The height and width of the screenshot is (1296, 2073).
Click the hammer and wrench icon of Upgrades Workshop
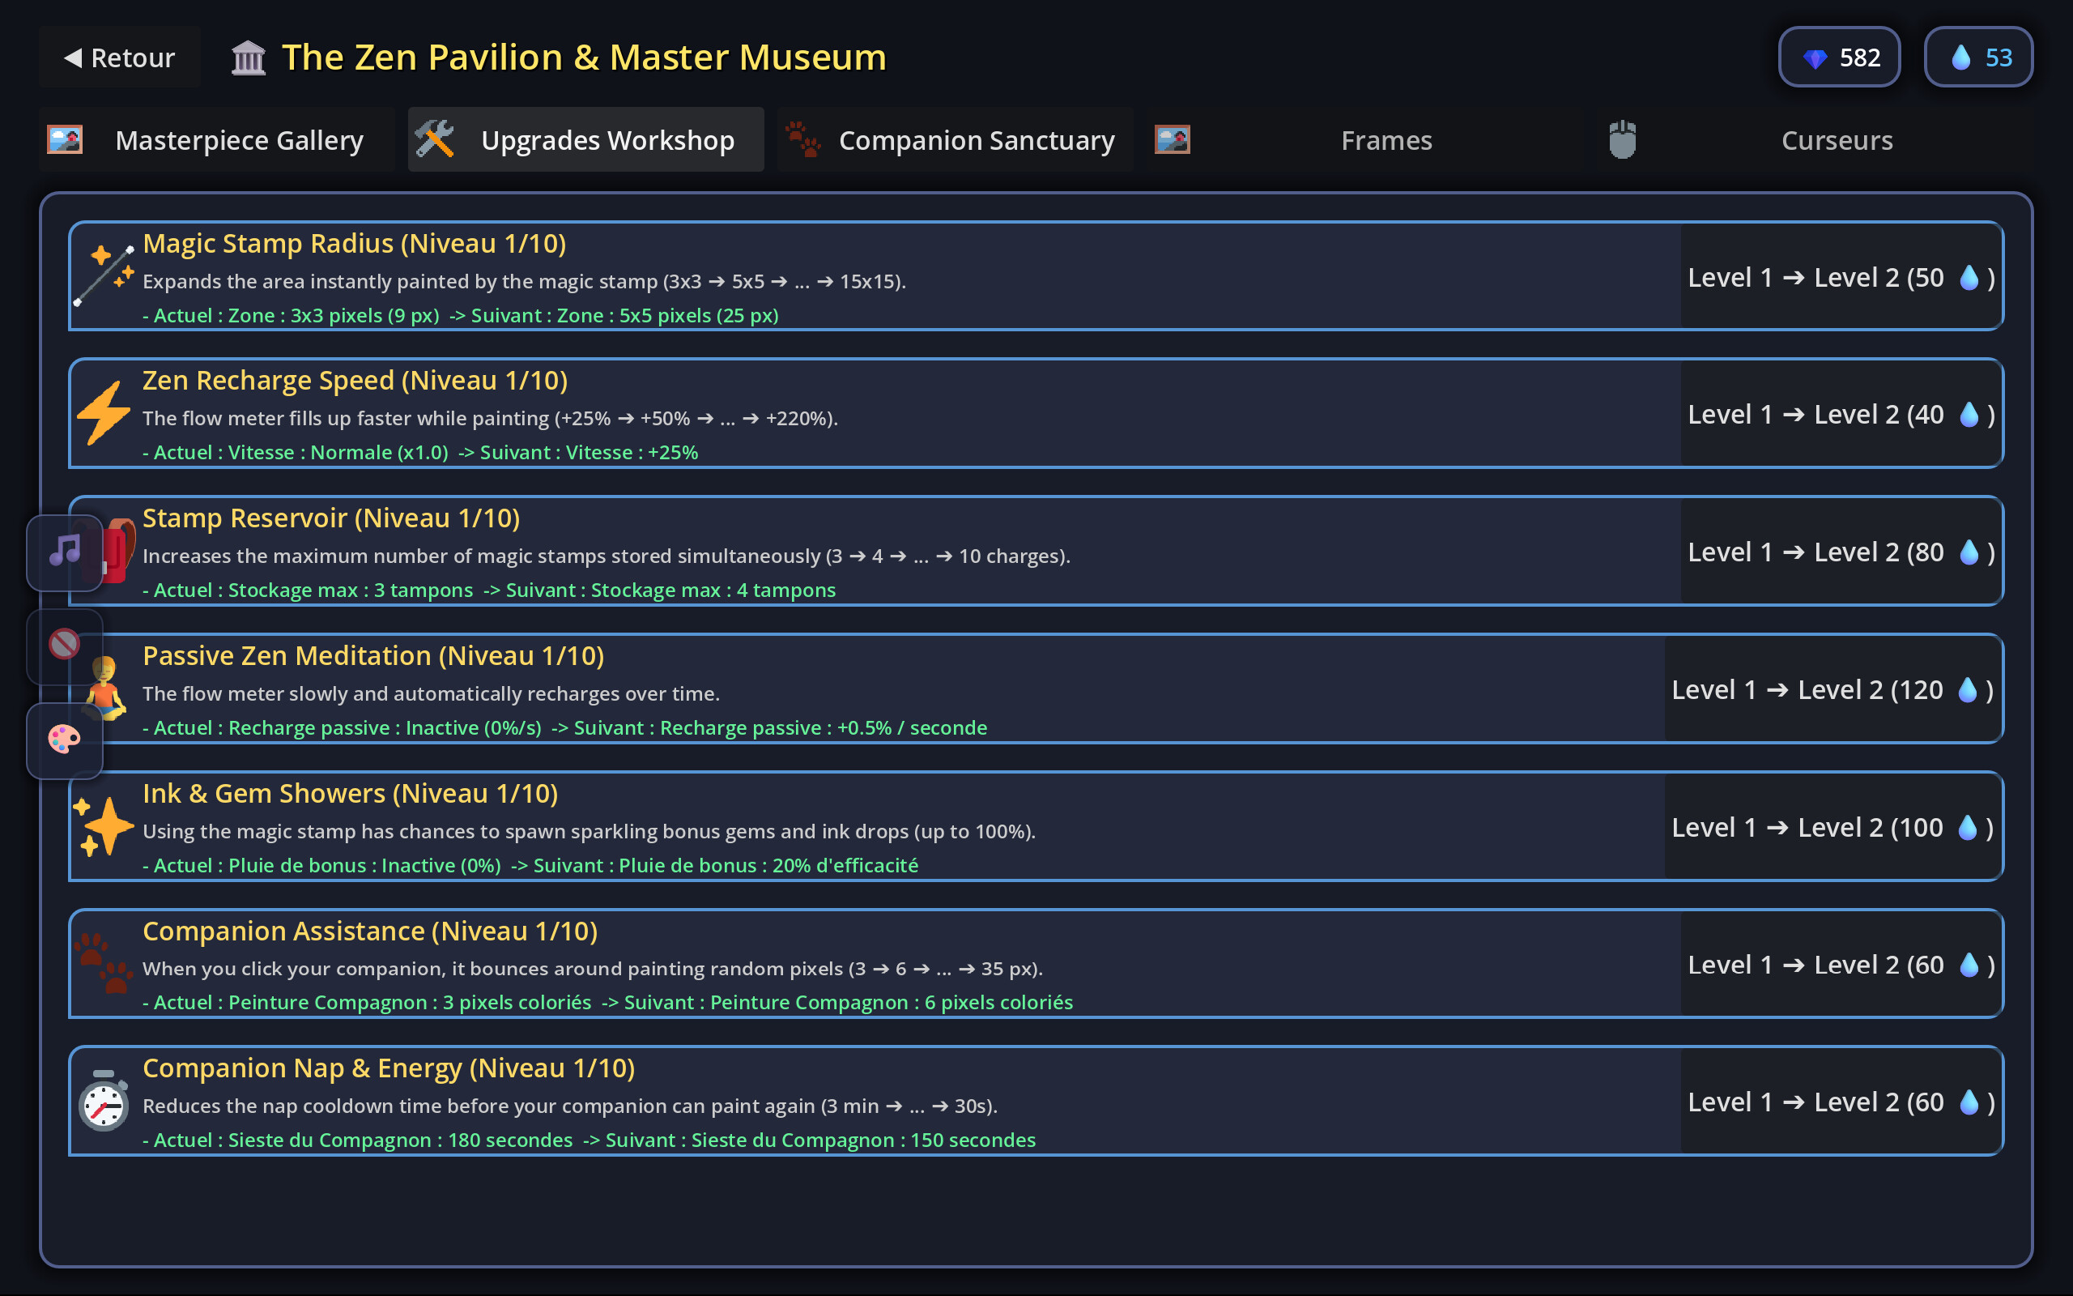(x=434, y=139)
